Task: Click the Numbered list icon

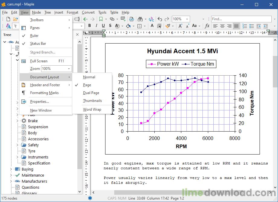Action: pos(245,26)
